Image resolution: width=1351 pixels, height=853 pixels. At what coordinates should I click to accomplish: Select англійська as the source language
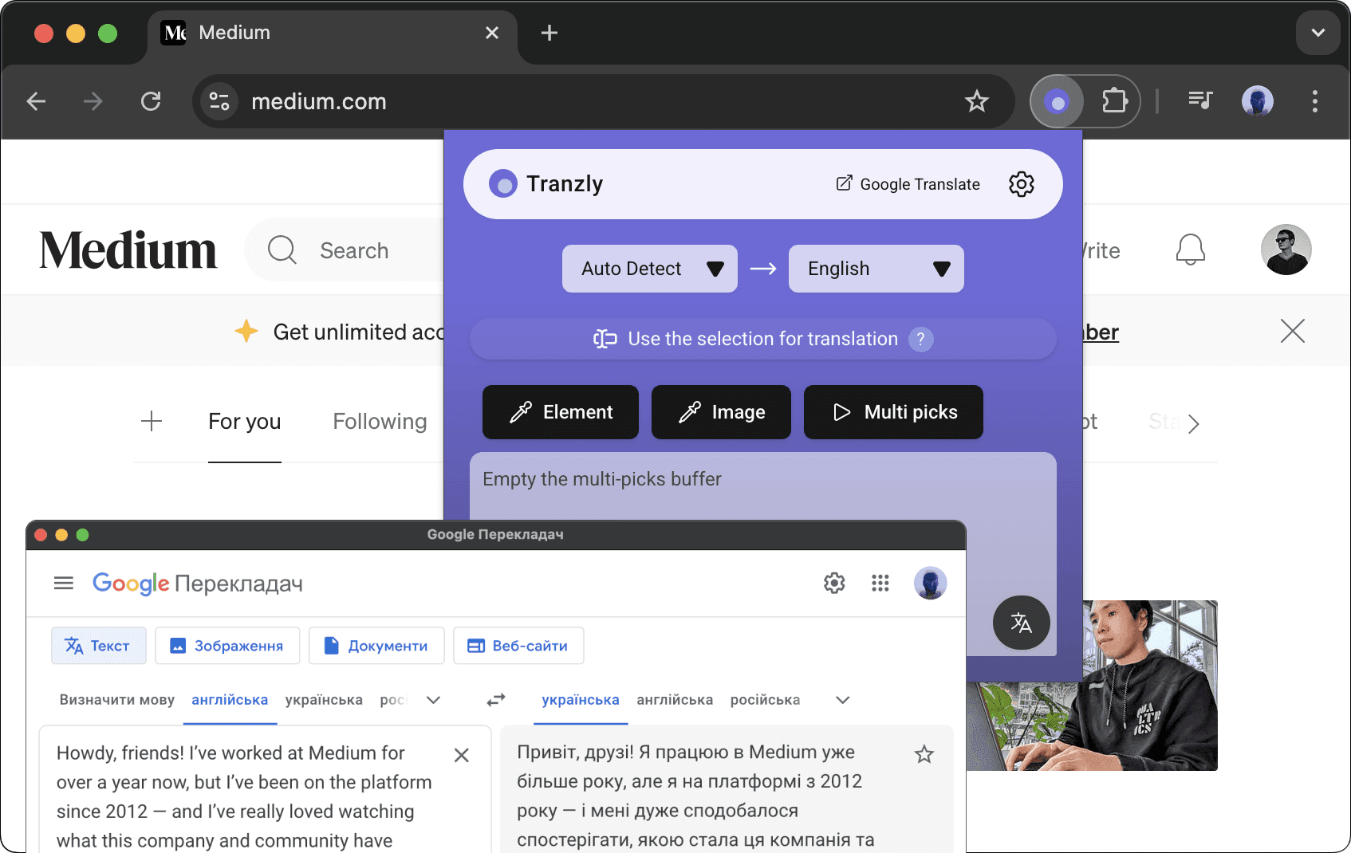230,700
